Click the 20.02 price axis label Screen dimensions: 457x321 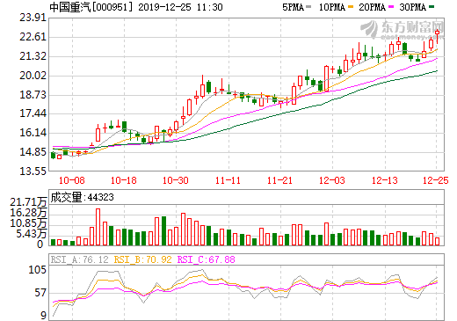click(x=33, y=76)
